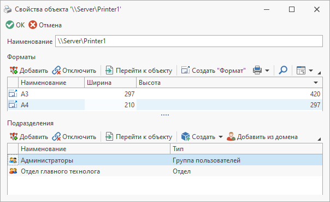Click the magnifier search icon

point(283,70)
